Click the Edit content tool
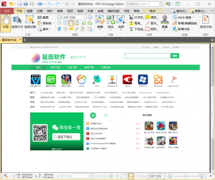The height and width of the screenshot is (180, 215). [100, 22]
